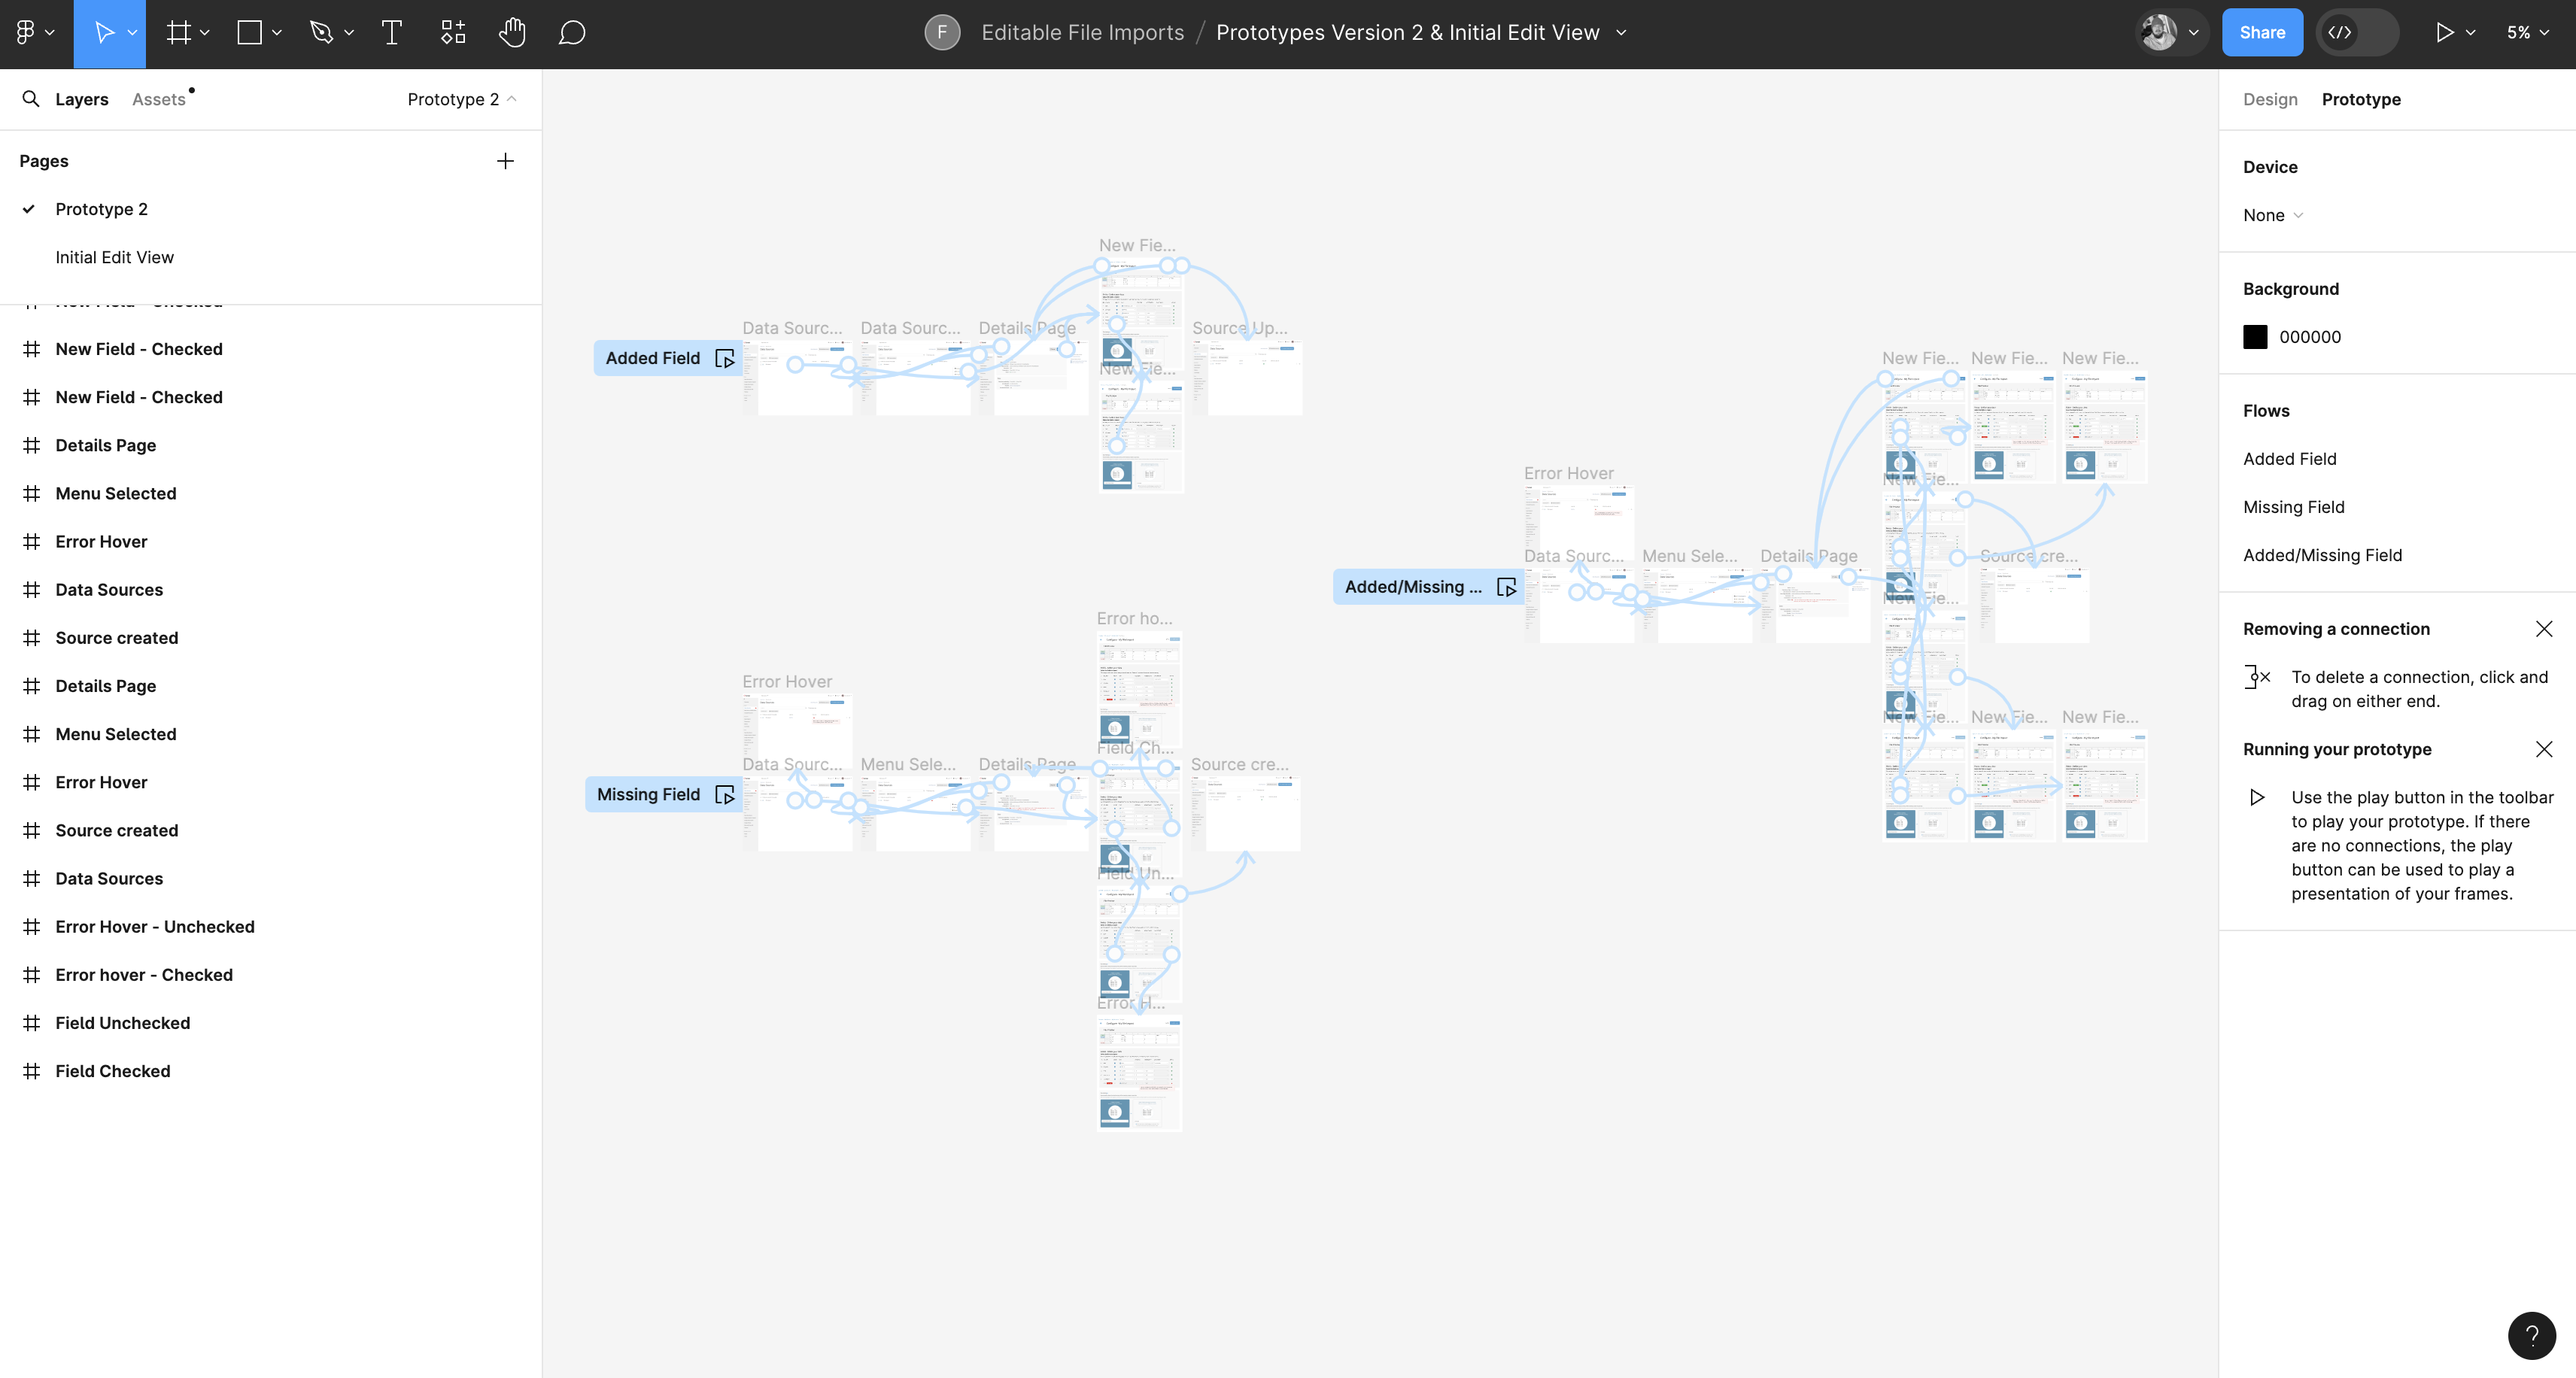Image resolution: width=2576 pixels, height=1378 pixels.
Task: Select the Text tool
Action: pyautogui.click(x=392, y=33)
